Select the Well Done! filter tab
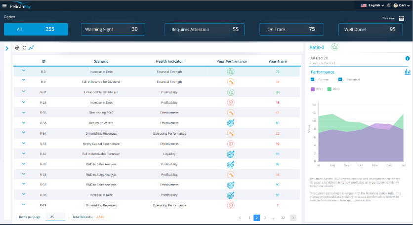The image size is (413, 225). 371,29
